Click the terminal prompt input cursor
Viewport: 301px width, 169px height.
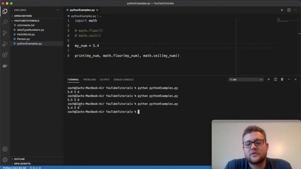pyautogui.click(x=139, y=112)
